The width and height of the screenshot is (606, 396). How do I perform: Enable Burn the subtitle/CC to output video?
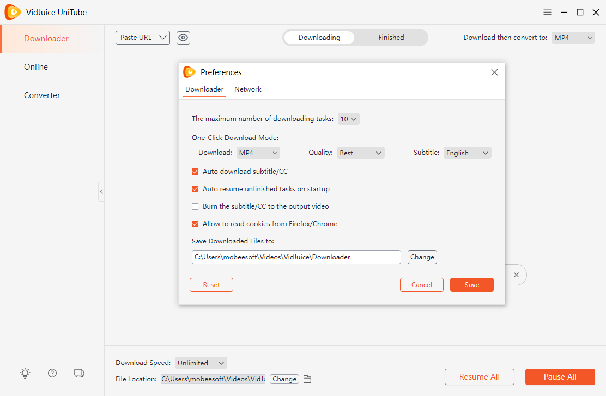(x=195, y=206)
